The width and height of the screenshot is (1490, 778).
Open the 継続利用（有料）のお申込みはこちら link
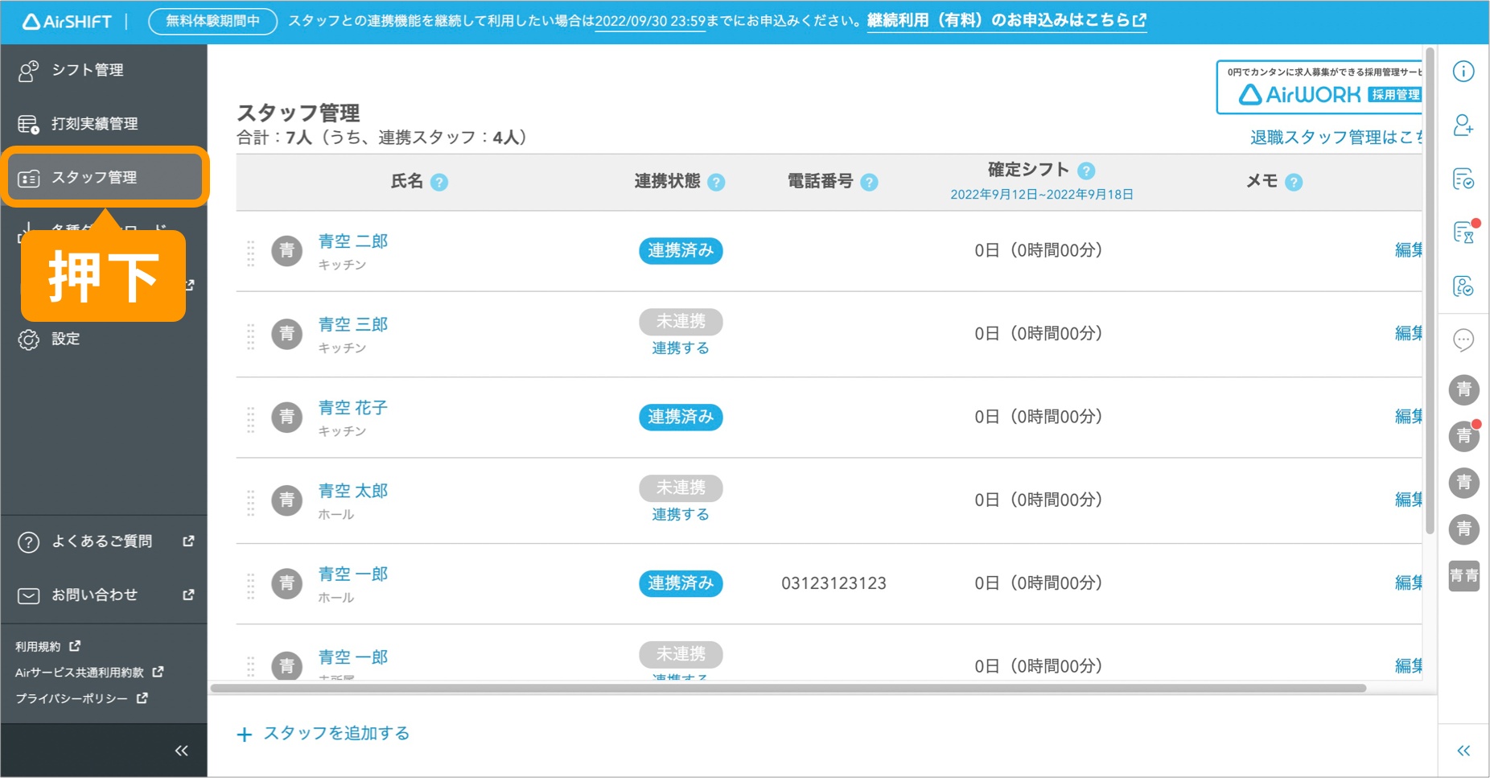pos(1006,20)
